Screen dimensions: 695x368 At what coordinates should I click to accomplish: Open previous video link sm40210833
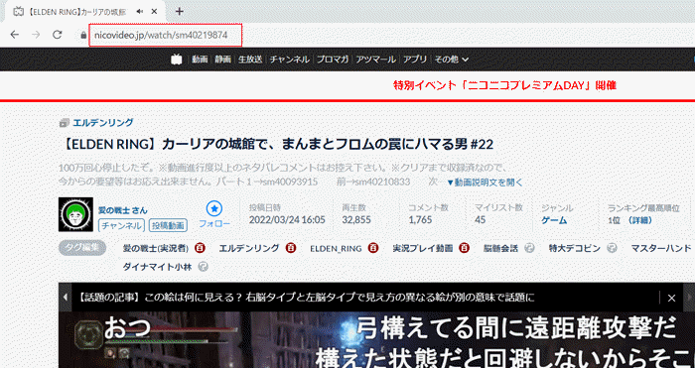pyautogui.click(x=383, y=182)
